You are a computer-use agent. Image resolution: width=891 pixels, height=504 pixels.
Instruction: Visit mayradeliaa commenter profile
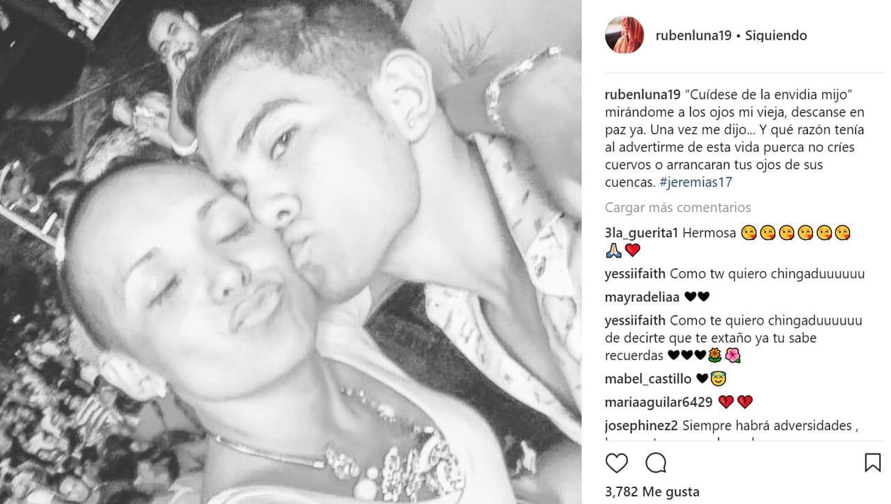pyautogui.click(x=642, y=297)
